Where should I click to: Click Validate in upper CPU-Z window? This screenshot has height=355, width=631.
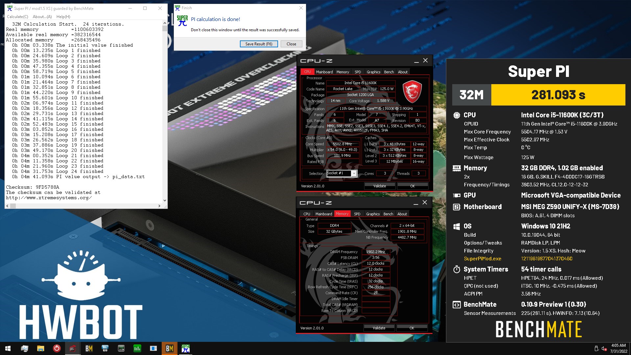click(380, 186)
